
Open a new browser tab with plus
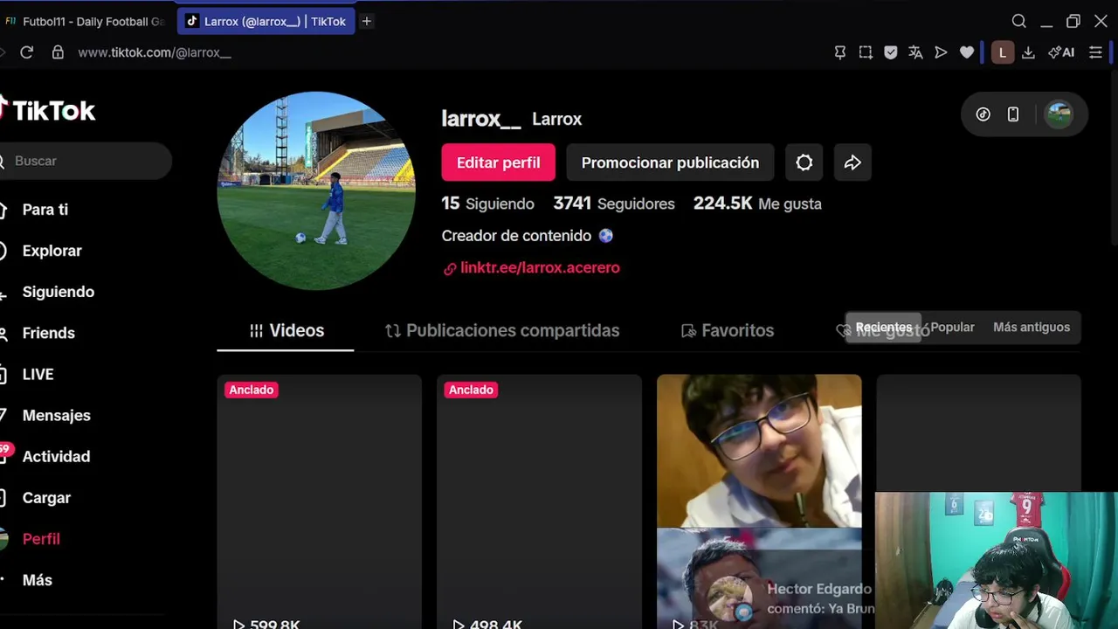367,21
